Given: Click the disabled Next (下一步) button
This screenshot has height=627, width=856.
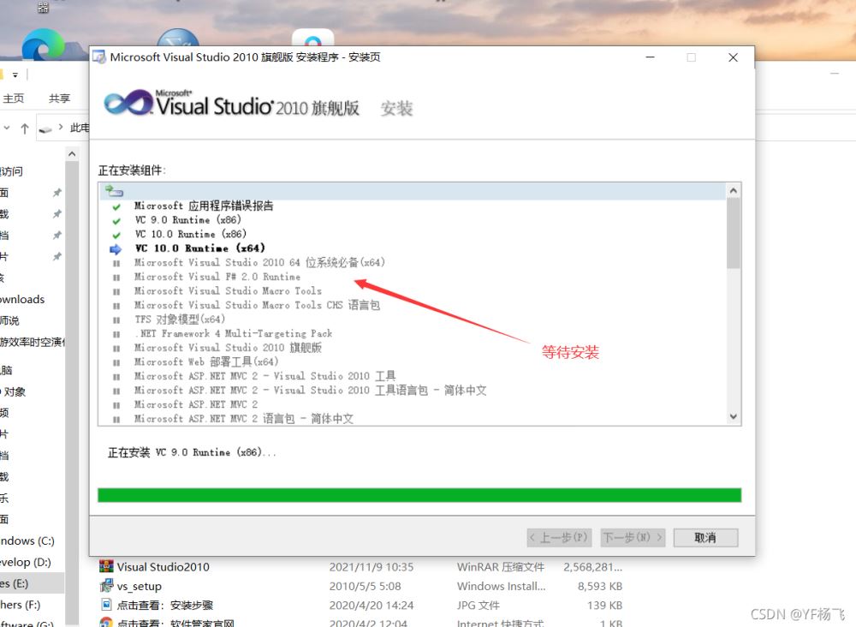Looking at the screenshot, I should point(633,537).
